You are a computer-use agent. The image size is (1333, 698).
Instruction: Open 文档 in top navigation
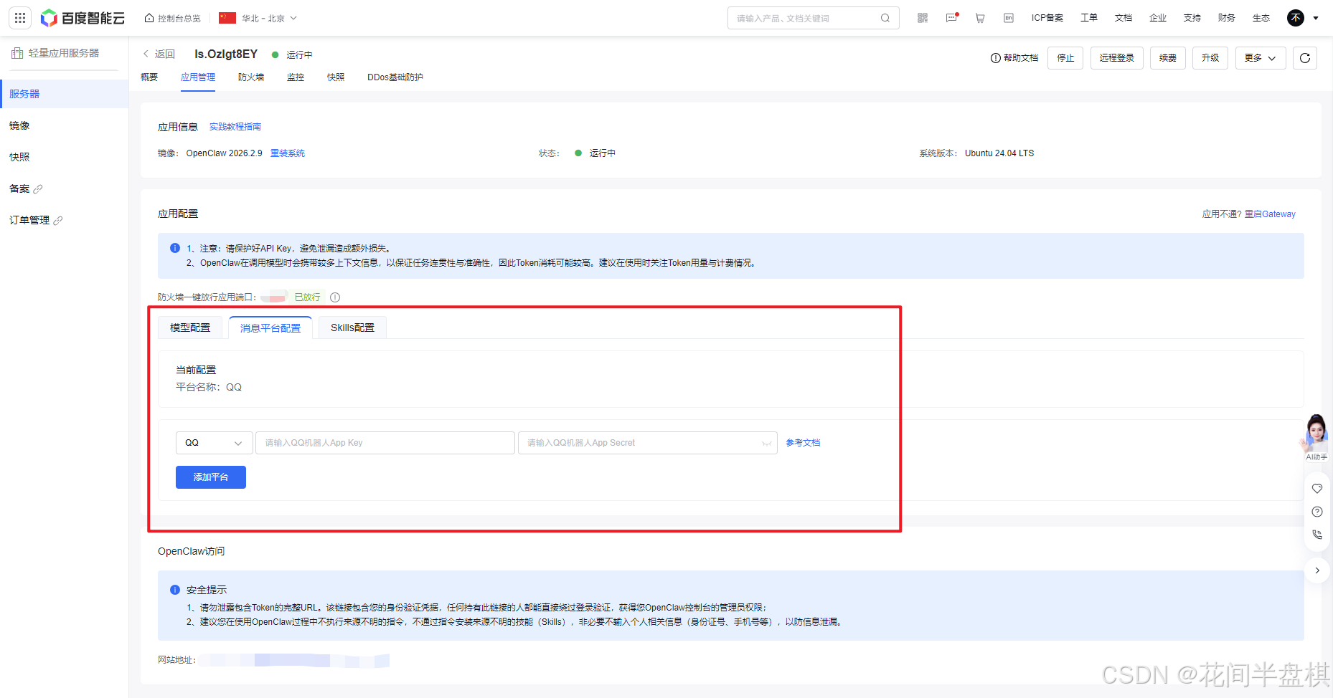[x=1124, y=18]
